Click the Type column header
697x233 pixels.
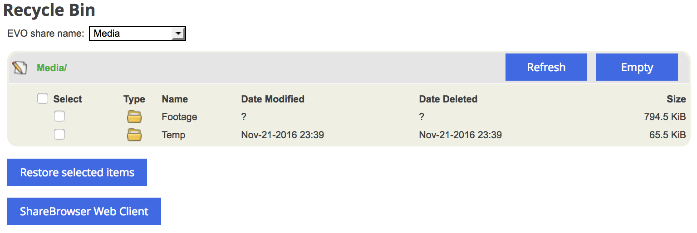(x=134, y=99)
